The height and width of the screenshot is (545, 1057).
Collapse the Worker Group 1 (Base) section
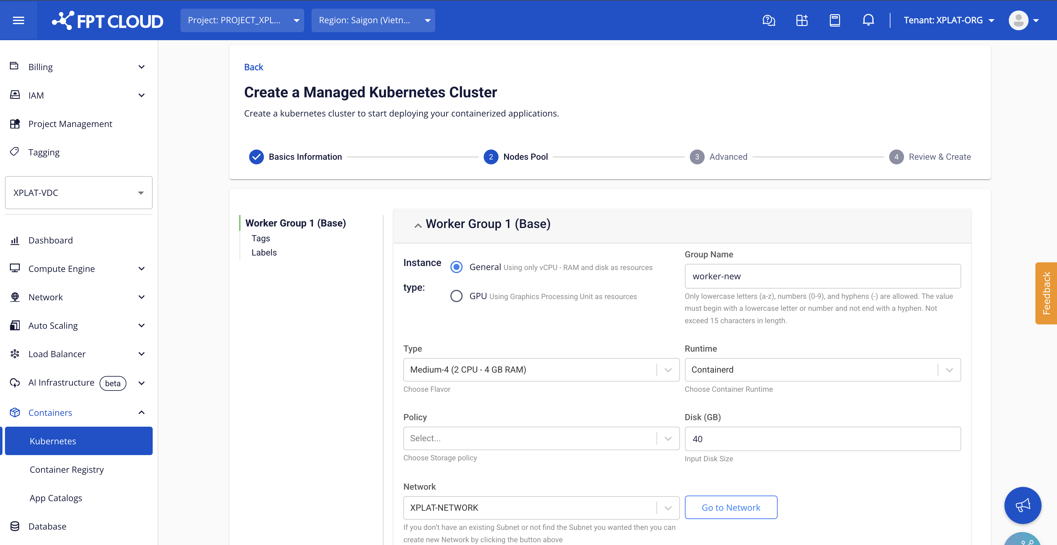(418, 225)
